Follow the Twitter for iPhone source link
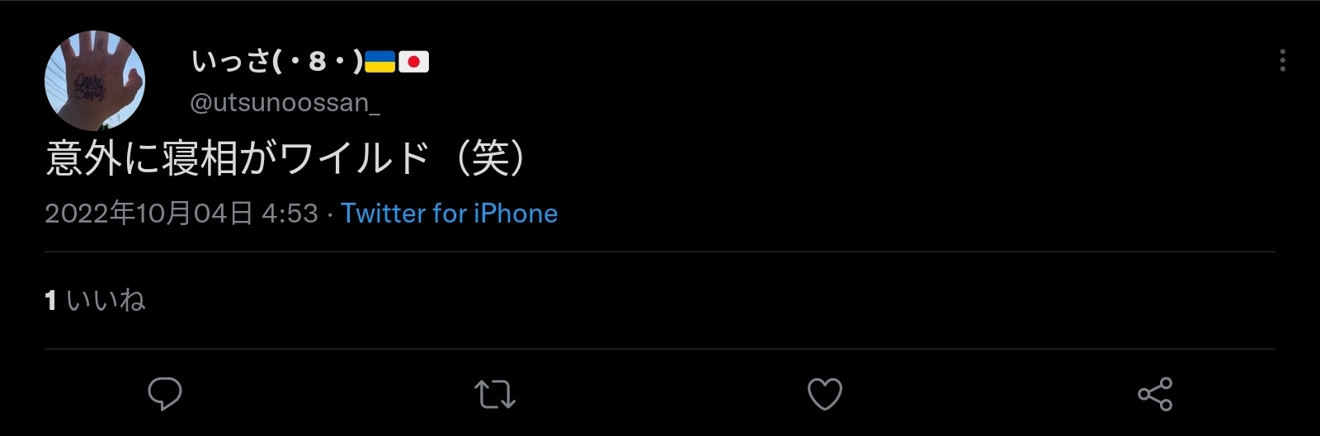Viewport: 1320px width, 436px height. (x=450, y=213)
